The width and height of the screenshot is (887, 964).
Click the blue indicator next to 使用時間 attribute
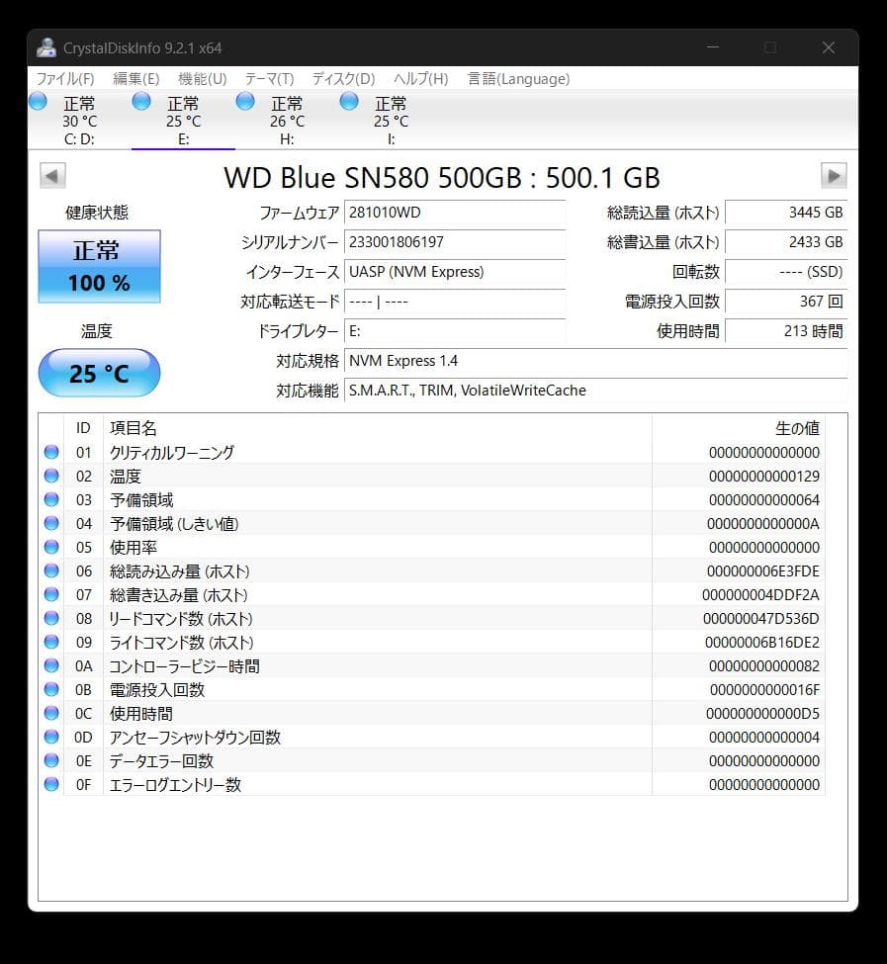pyautogui.click(x=50, y=713)
